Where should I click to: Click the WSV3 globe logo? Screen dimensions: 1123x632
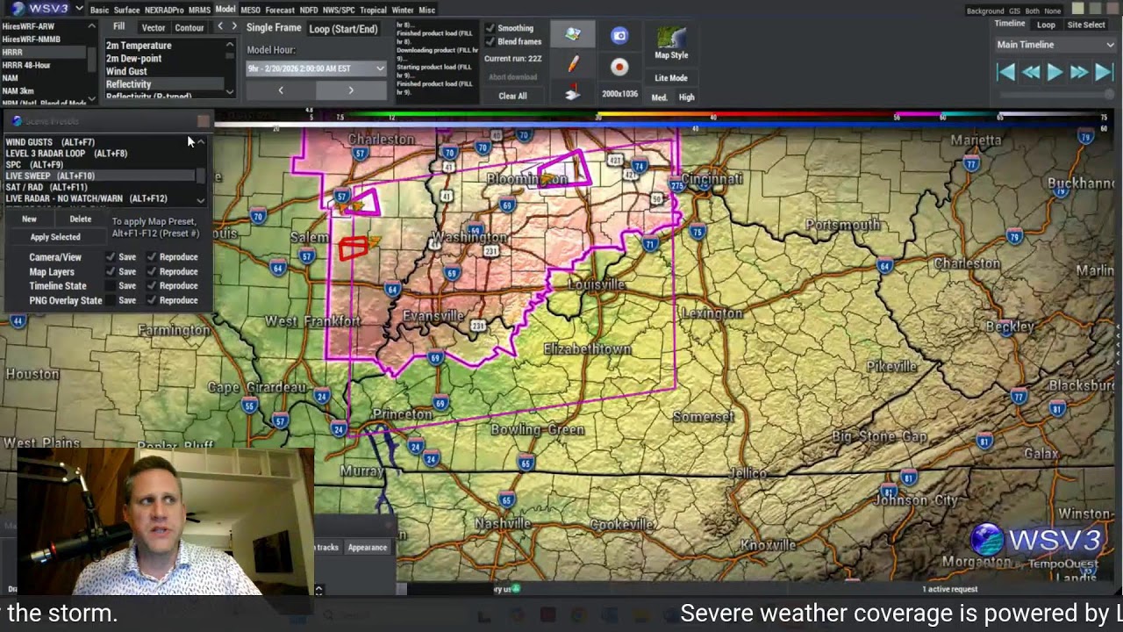click(x=20, y=9)
